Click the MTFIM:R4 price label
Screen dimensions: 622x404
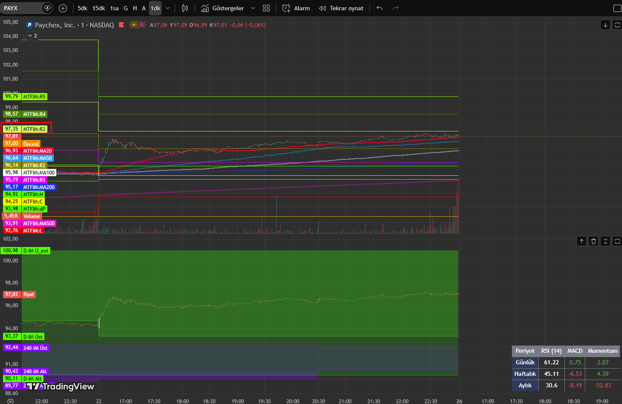pyautogui.click(x=34, y=114)
